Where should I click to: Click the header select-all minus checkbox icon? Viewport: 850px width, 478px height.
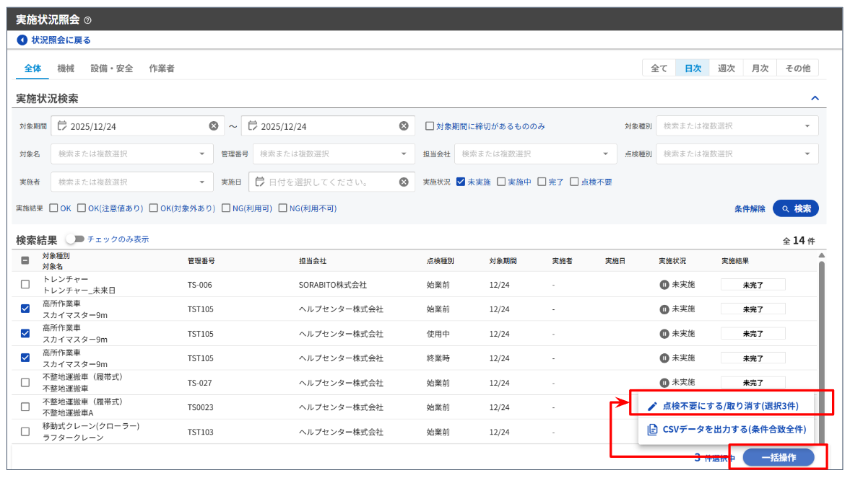pyautogui.click(x=25, y=261)
